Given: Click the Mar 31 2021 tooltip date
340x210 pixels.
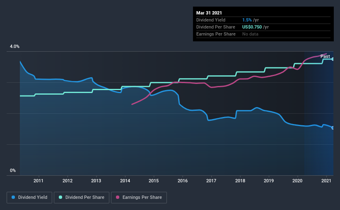Looking at the screenshot, I should click(209, 12).
